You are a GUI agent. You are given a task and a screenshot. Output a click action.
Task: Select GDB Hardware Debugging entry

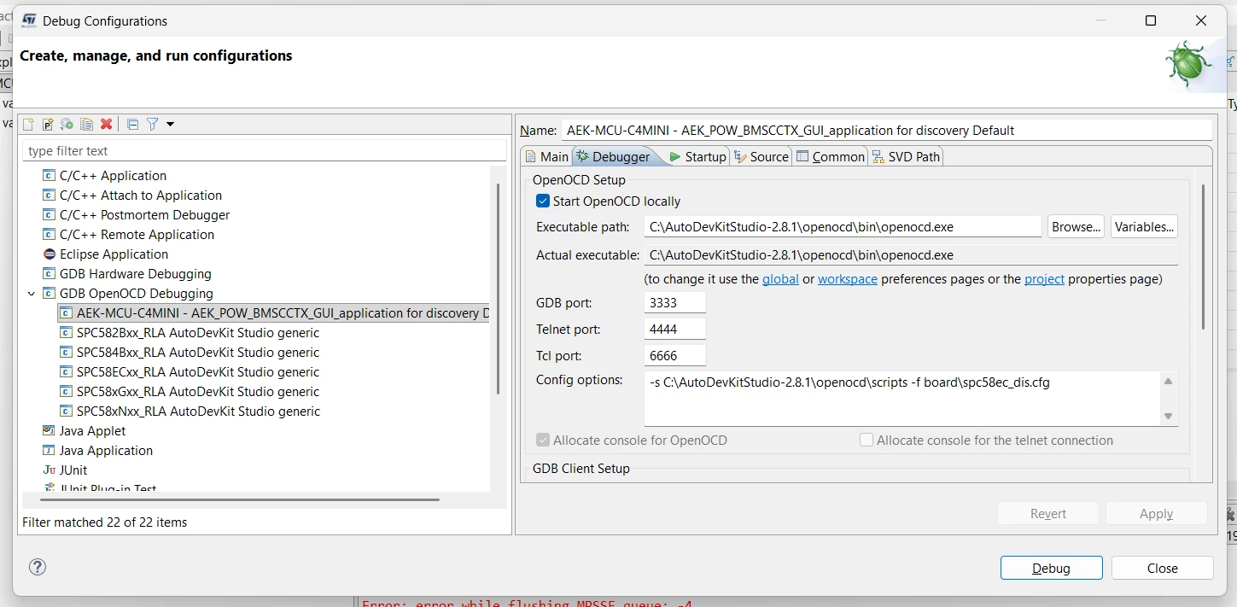tap(135, 274)
